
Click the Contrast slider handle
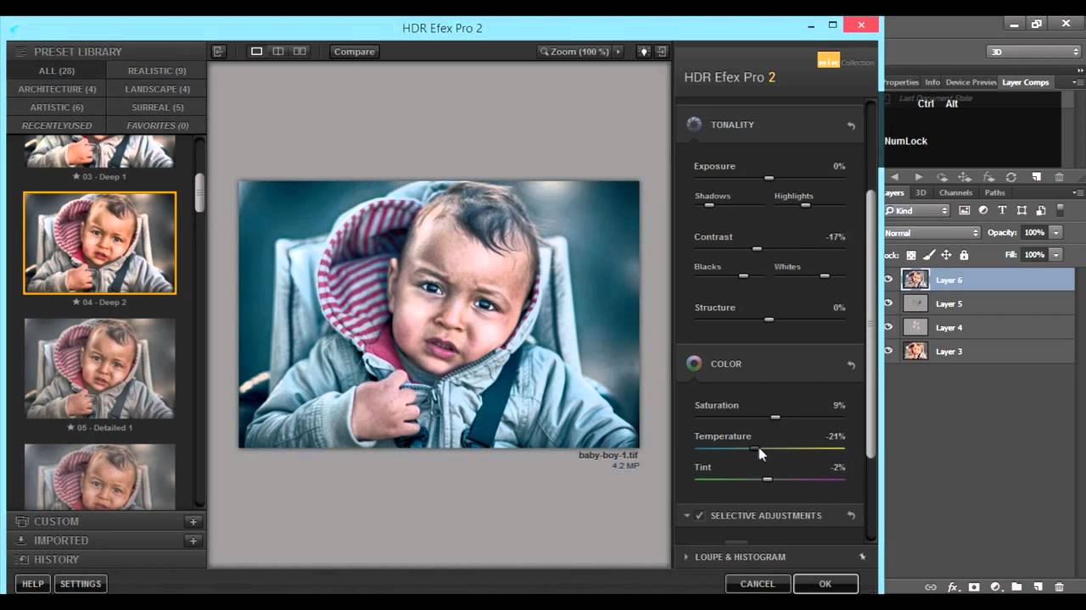(x=757, y=248)
